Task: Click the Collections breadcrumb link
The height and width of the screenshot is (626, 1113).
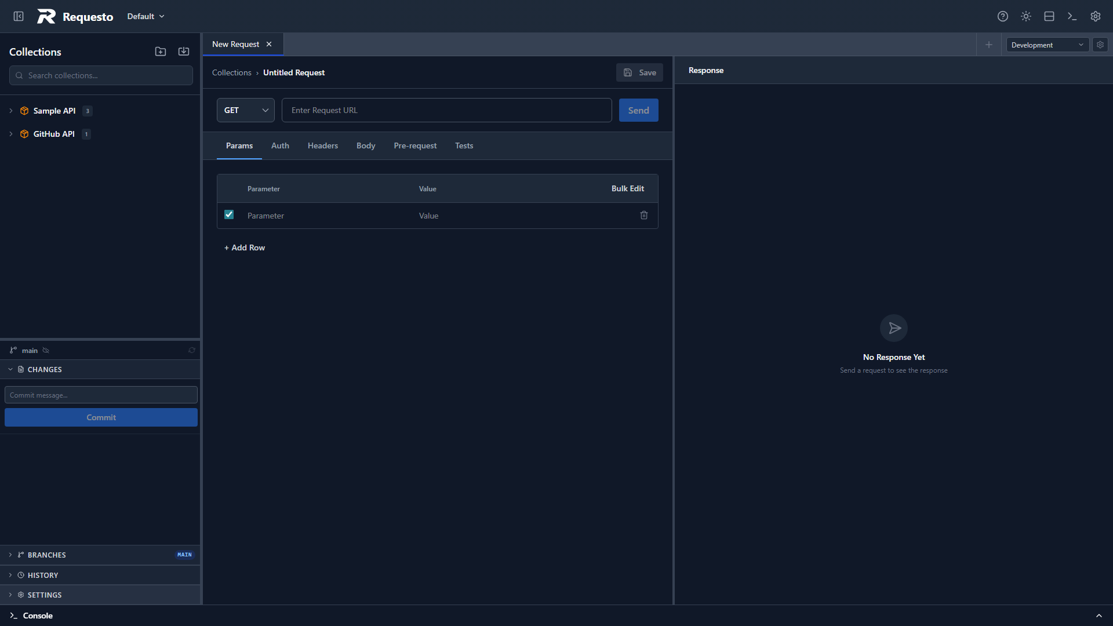Action: click(232, 72)
